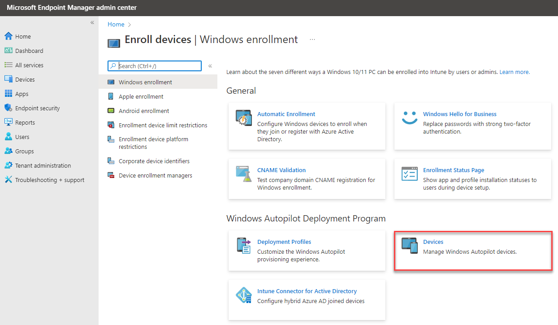Open the Reports icon in the sidebar
The height and width of the screenshot is (325, 558).
pyautogui.click(x=9, y=122)
